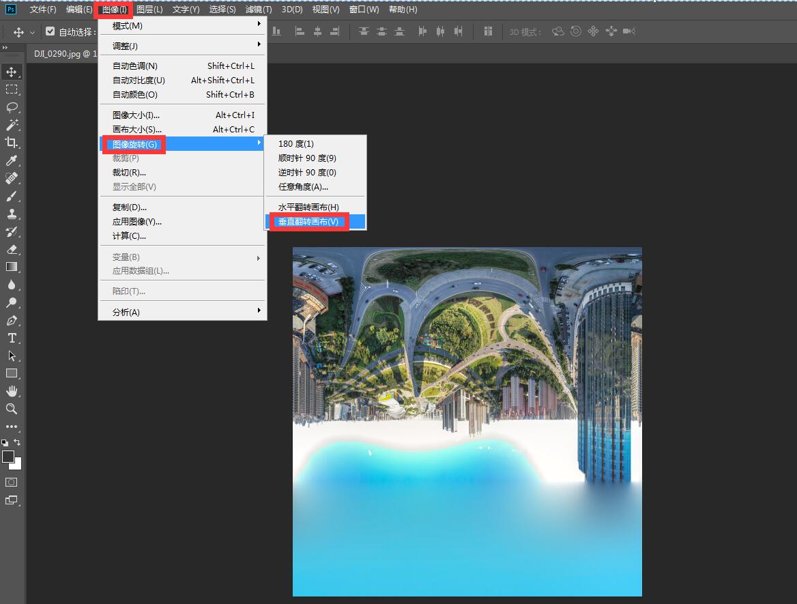This screenshot has width=797, height=604.
Task: Select the Crop tool
Action: pyautogui.click(x=11, y=143)
